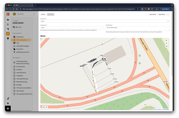Click the Anzeigename text field

[72, 27]
